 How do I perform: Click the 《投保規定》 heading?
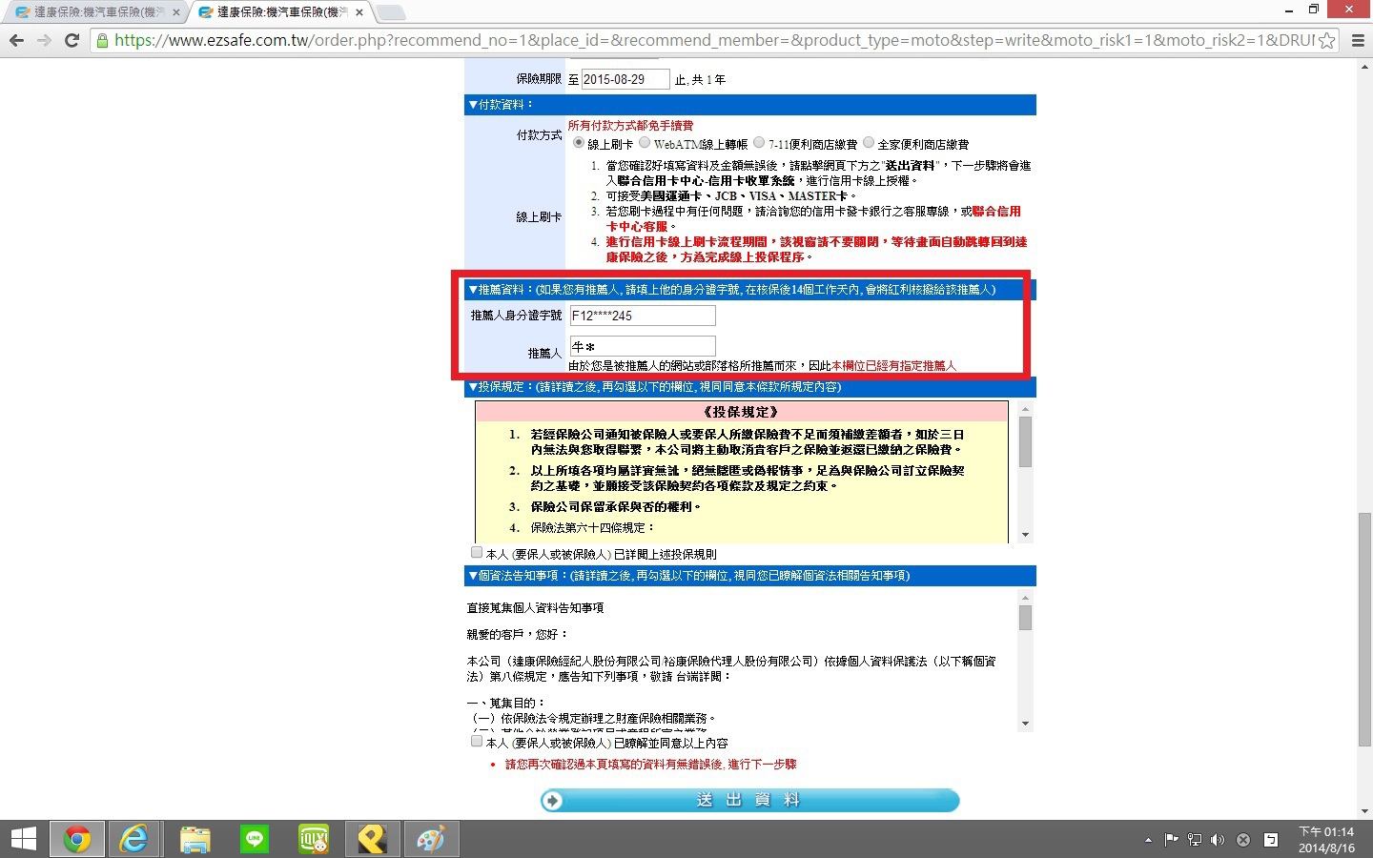coord(741,412)
